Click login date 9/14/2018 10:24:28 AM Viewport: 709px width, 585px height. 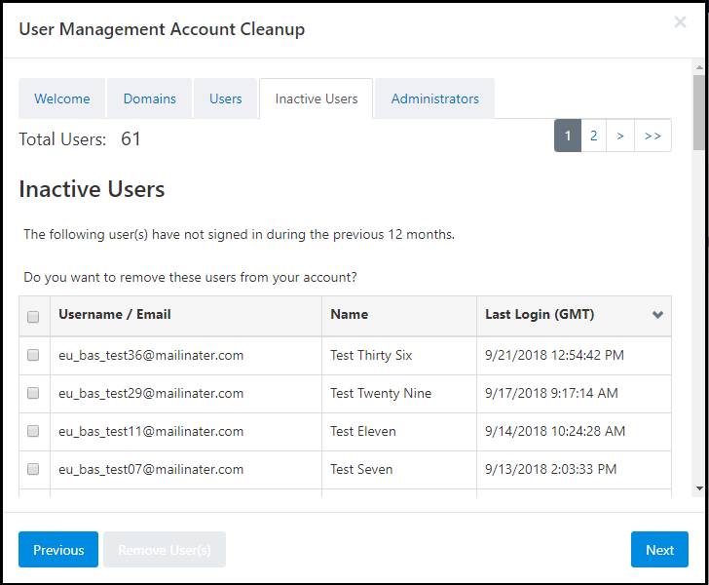pyautogui.click(x=555, y=432)
